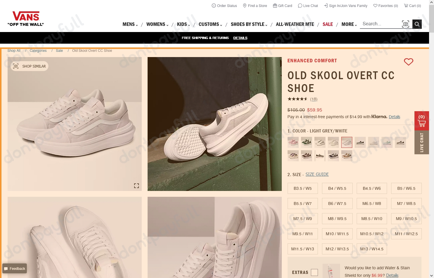Click the Find a Store location pin icon
Viewport: 434px width, 278px height.
(245, 6)
